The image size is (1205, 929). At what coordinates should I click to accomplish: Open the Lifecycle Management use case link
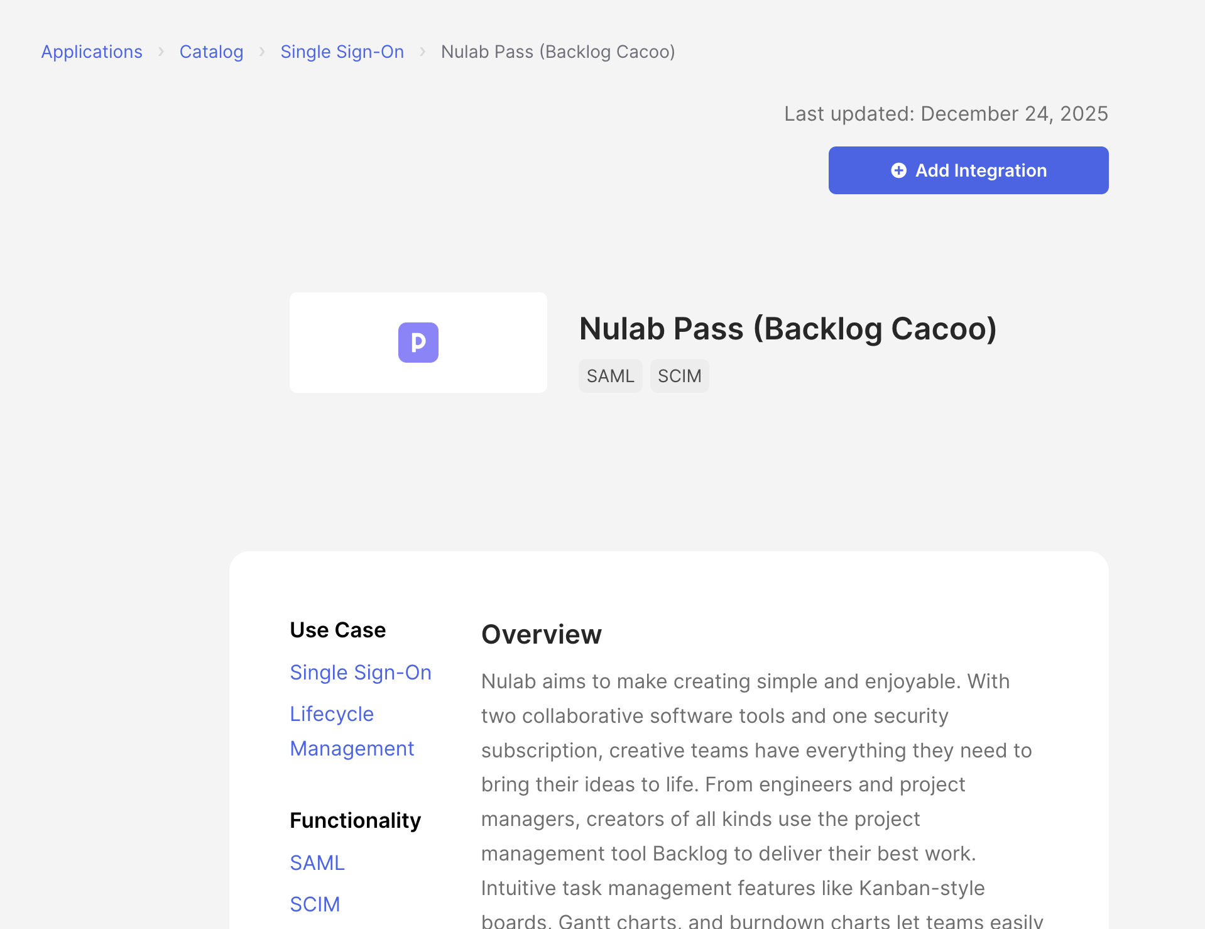pyautogui.click(x=352, y=731)
